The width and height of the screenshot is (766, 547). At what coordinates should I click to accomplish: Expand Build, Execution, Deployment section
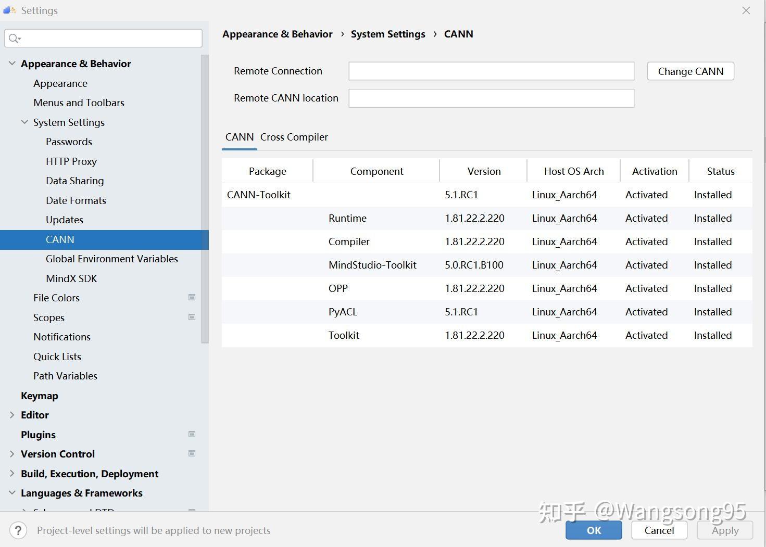[x=12, y=474]
